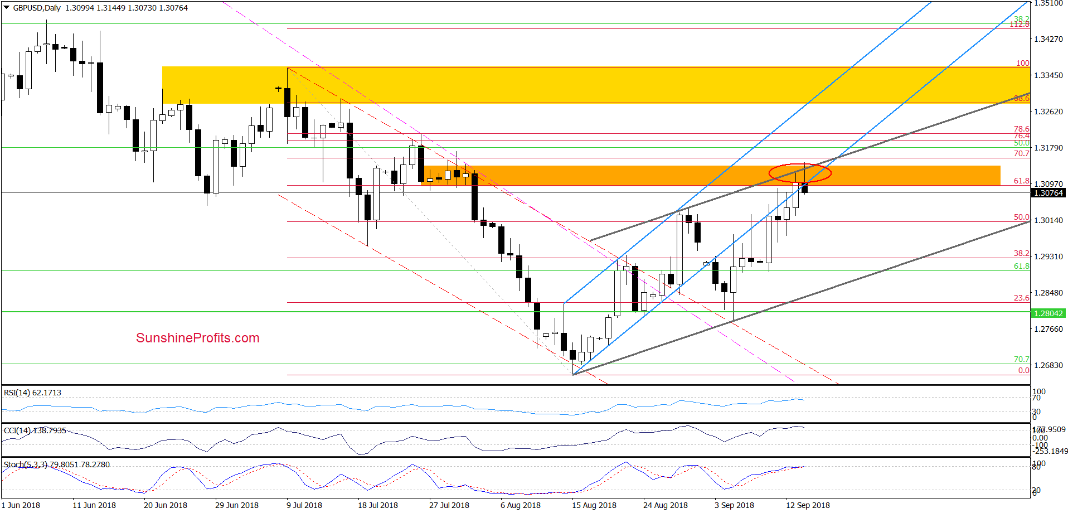Select the RSI(14) 62.1713 indicator label
Viewport: 1068px width, 513px height.
(33, 393)
